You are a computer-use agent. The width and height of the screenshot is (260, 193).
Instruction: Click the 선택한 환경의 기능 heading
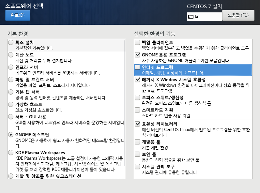pyautogui.click(x=155, y=34)
